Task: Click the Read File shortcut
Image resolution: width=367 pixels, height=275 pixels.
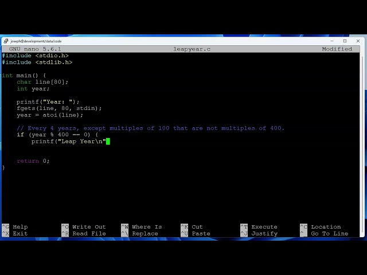Action: (84, 234)
